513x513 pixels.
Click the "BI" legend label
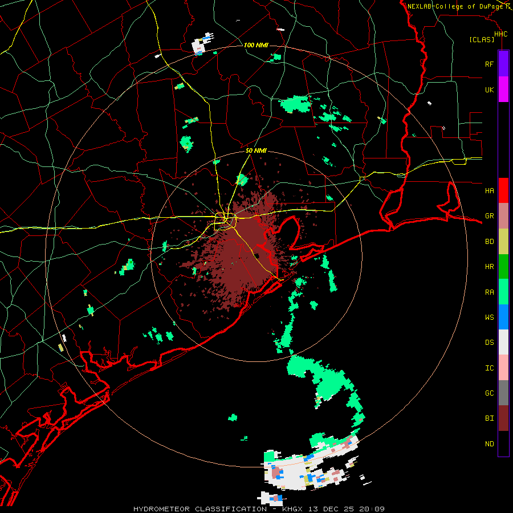(x=489, y=418)
